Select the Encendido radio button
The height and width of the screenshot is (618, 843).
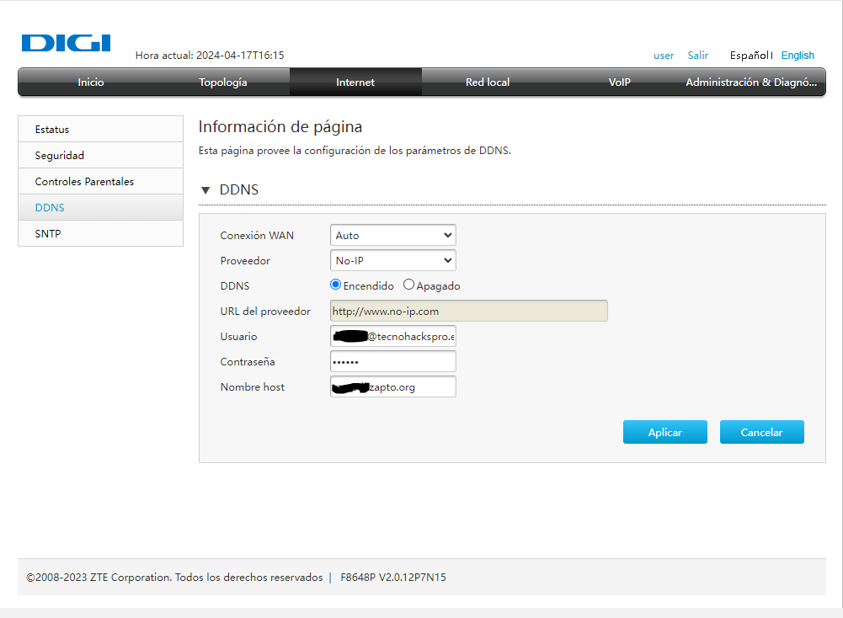tap(336, 285)
